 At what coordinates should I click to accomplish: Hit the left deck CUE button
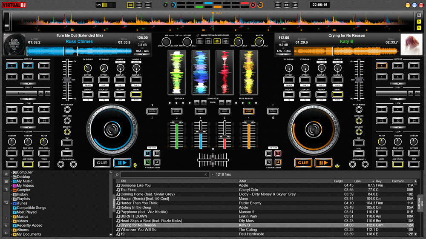[x=102, y=163]
